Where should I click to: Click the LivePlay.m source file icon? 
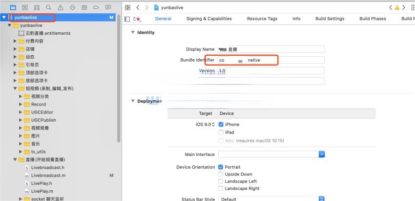tap(27, 191)
